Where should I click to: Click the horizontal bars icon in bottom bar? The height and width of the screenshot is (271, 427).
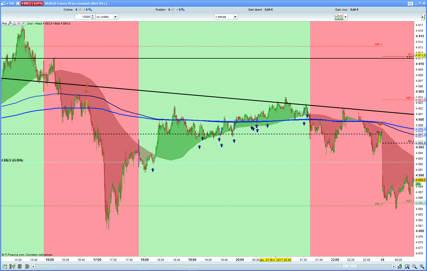27,266
